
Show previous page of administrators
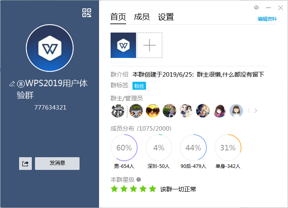click(x=249, y=110)
